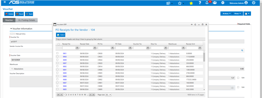
Task: Click the Delete button
Action: (9, 14)
